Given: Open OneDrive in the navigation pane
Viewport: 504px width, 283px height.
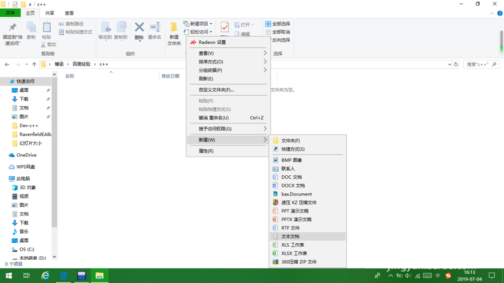Looking at the screenshot, I should pos(26,155).
